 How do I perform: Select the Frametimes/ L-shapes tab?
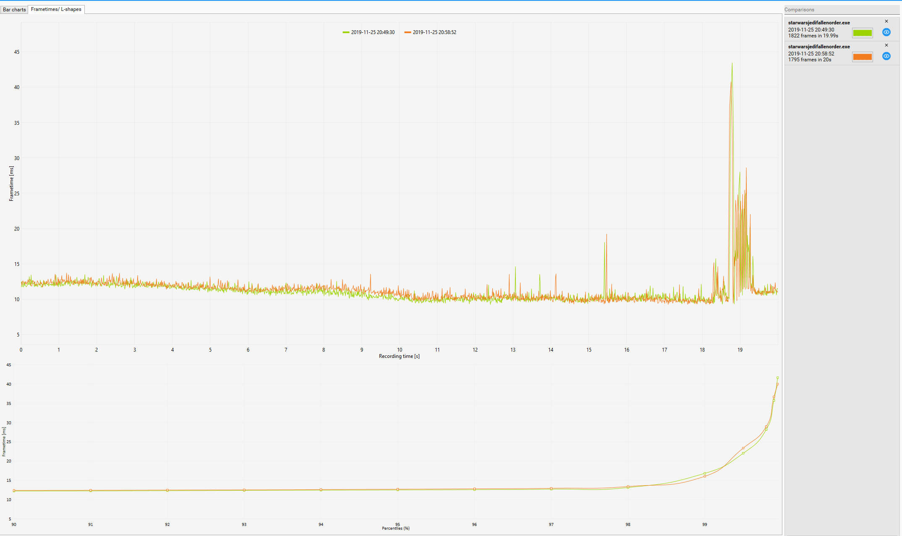pyautogui.click(x=56, y=9)
